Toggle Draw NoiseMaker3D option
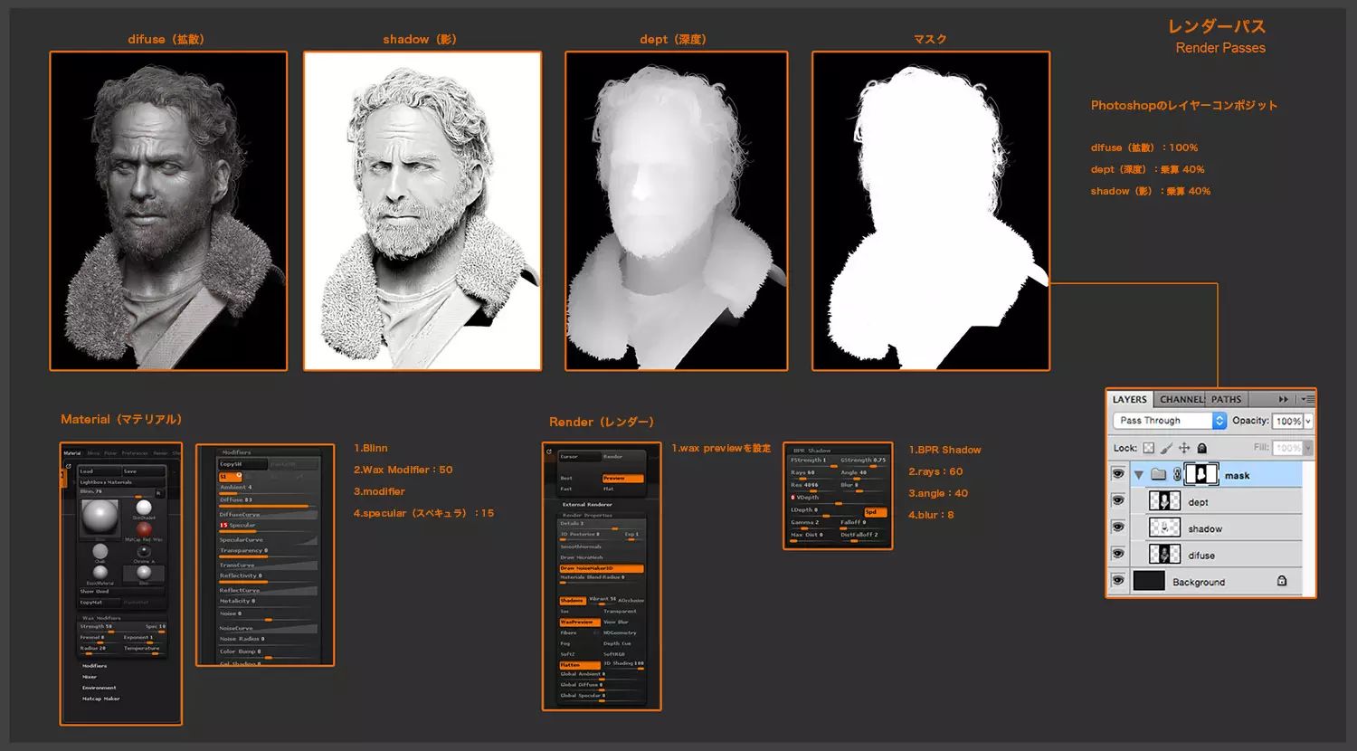Image resolution: width=1357 pixels, height=751 pixels. coord(602,568)
